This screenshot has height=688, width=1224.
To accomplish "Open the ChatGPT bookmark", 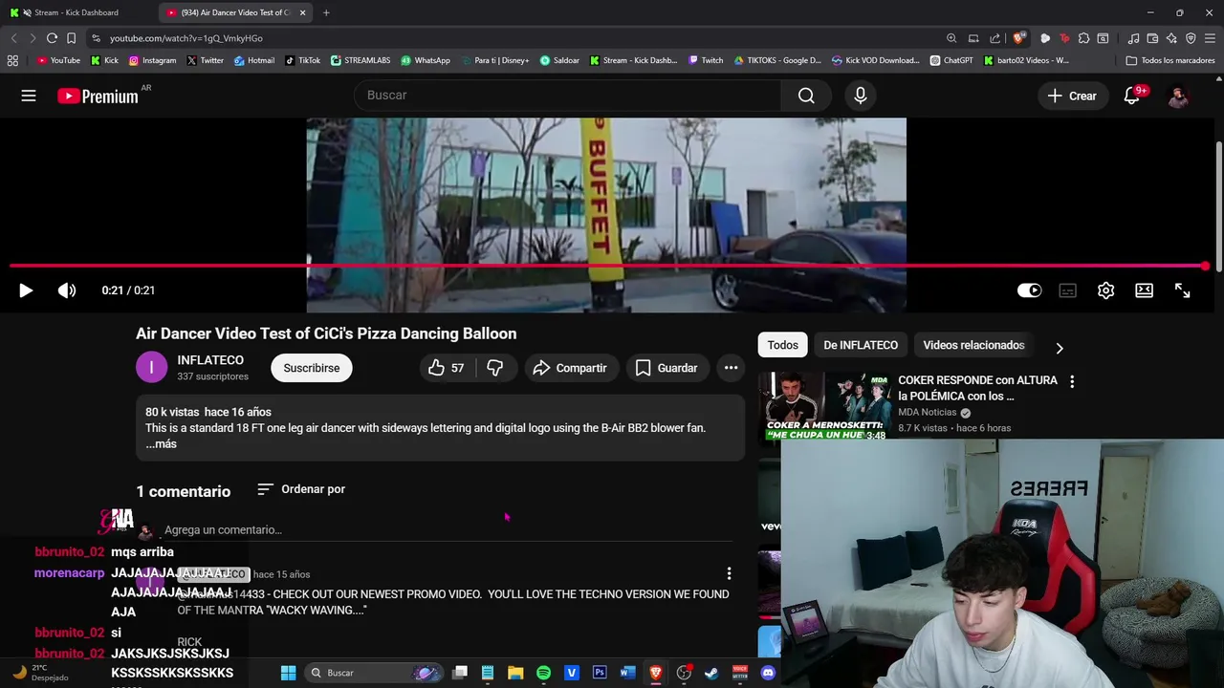I will (951, 60).
